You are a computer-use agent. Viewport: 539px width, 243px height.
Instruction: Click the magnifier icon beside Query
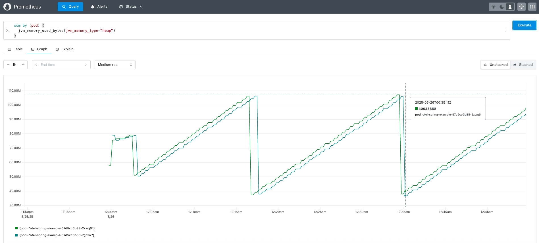64,7
